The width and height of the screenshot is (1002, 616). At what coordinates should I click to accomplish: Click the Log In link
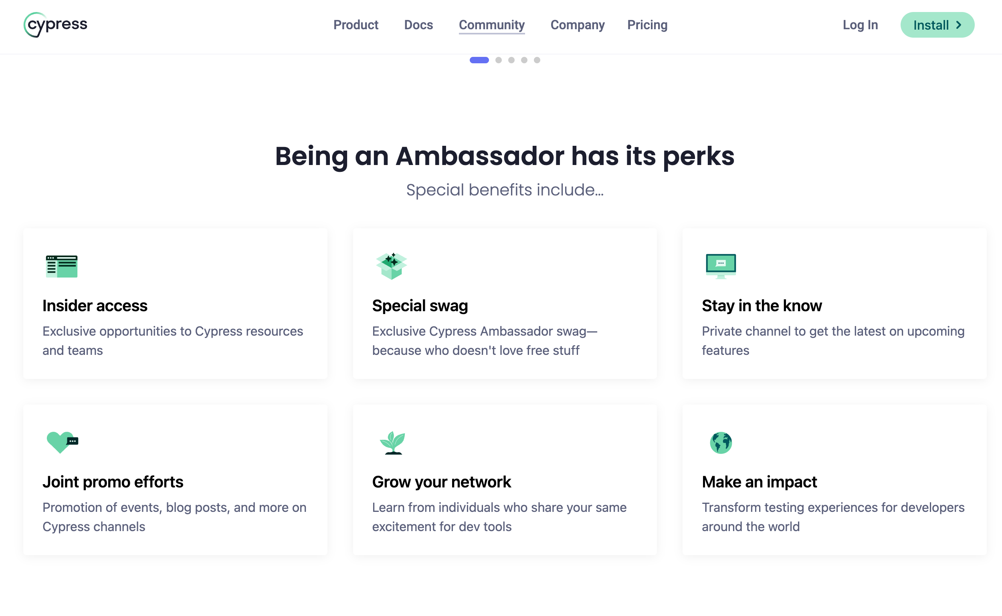click(x=860, y=25)
